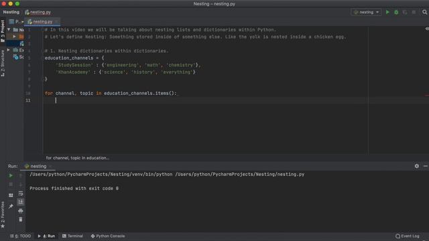Viewport: 429px width, 241px height.
Task: Toggle the 1: Project side tool window
Action: [x=3, y=31]
